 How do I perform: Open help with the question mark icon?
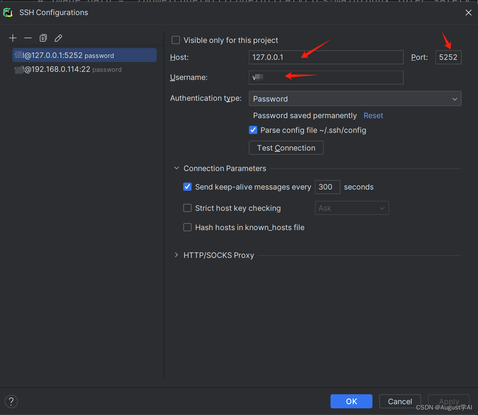(11, 401)
